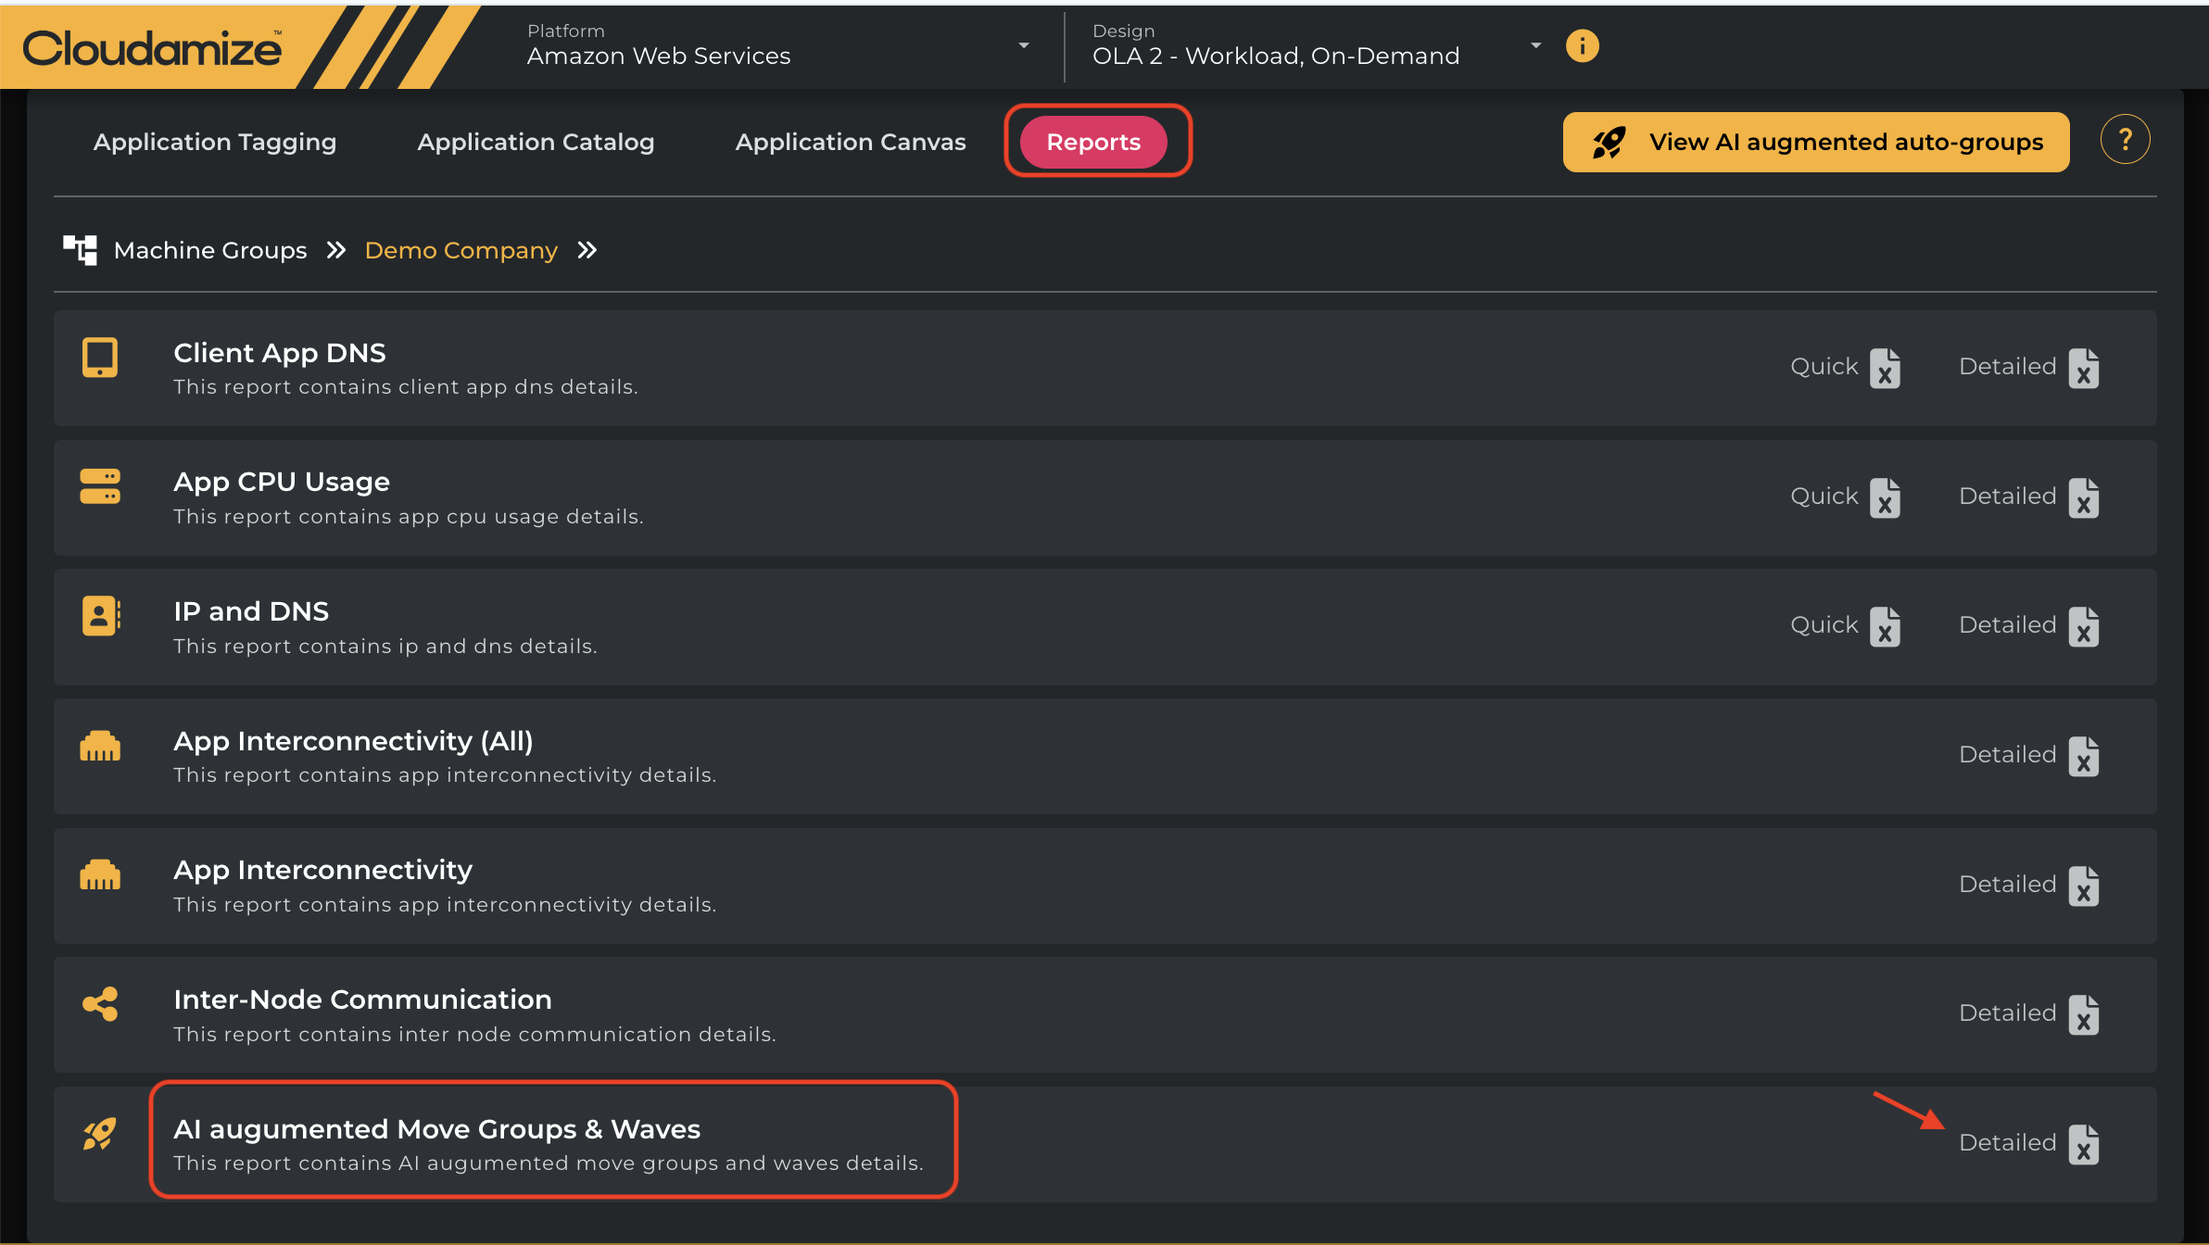Click 'This report contains ip and dns details.' text
The height and width of the screenshot is (1245, 2209).
(385, 647)
